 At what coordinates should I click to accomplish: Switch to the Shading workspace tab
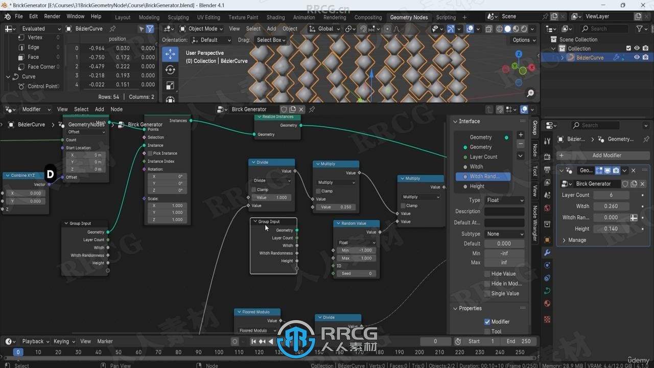click(275, 17)
